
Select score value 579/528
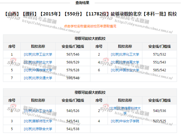73,70
